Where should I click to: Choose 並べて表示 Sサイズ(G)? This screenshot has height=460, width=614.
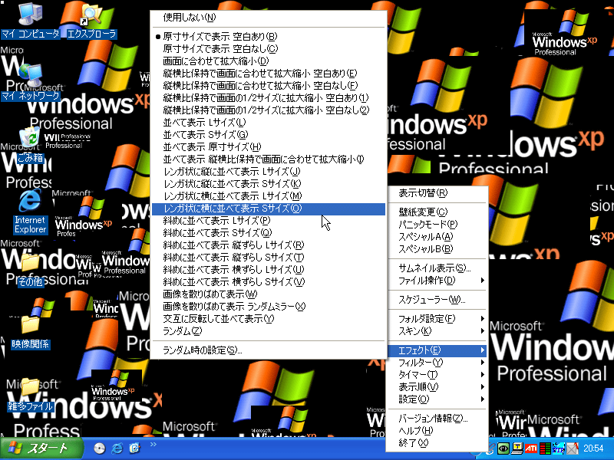(x=269, y=135)
